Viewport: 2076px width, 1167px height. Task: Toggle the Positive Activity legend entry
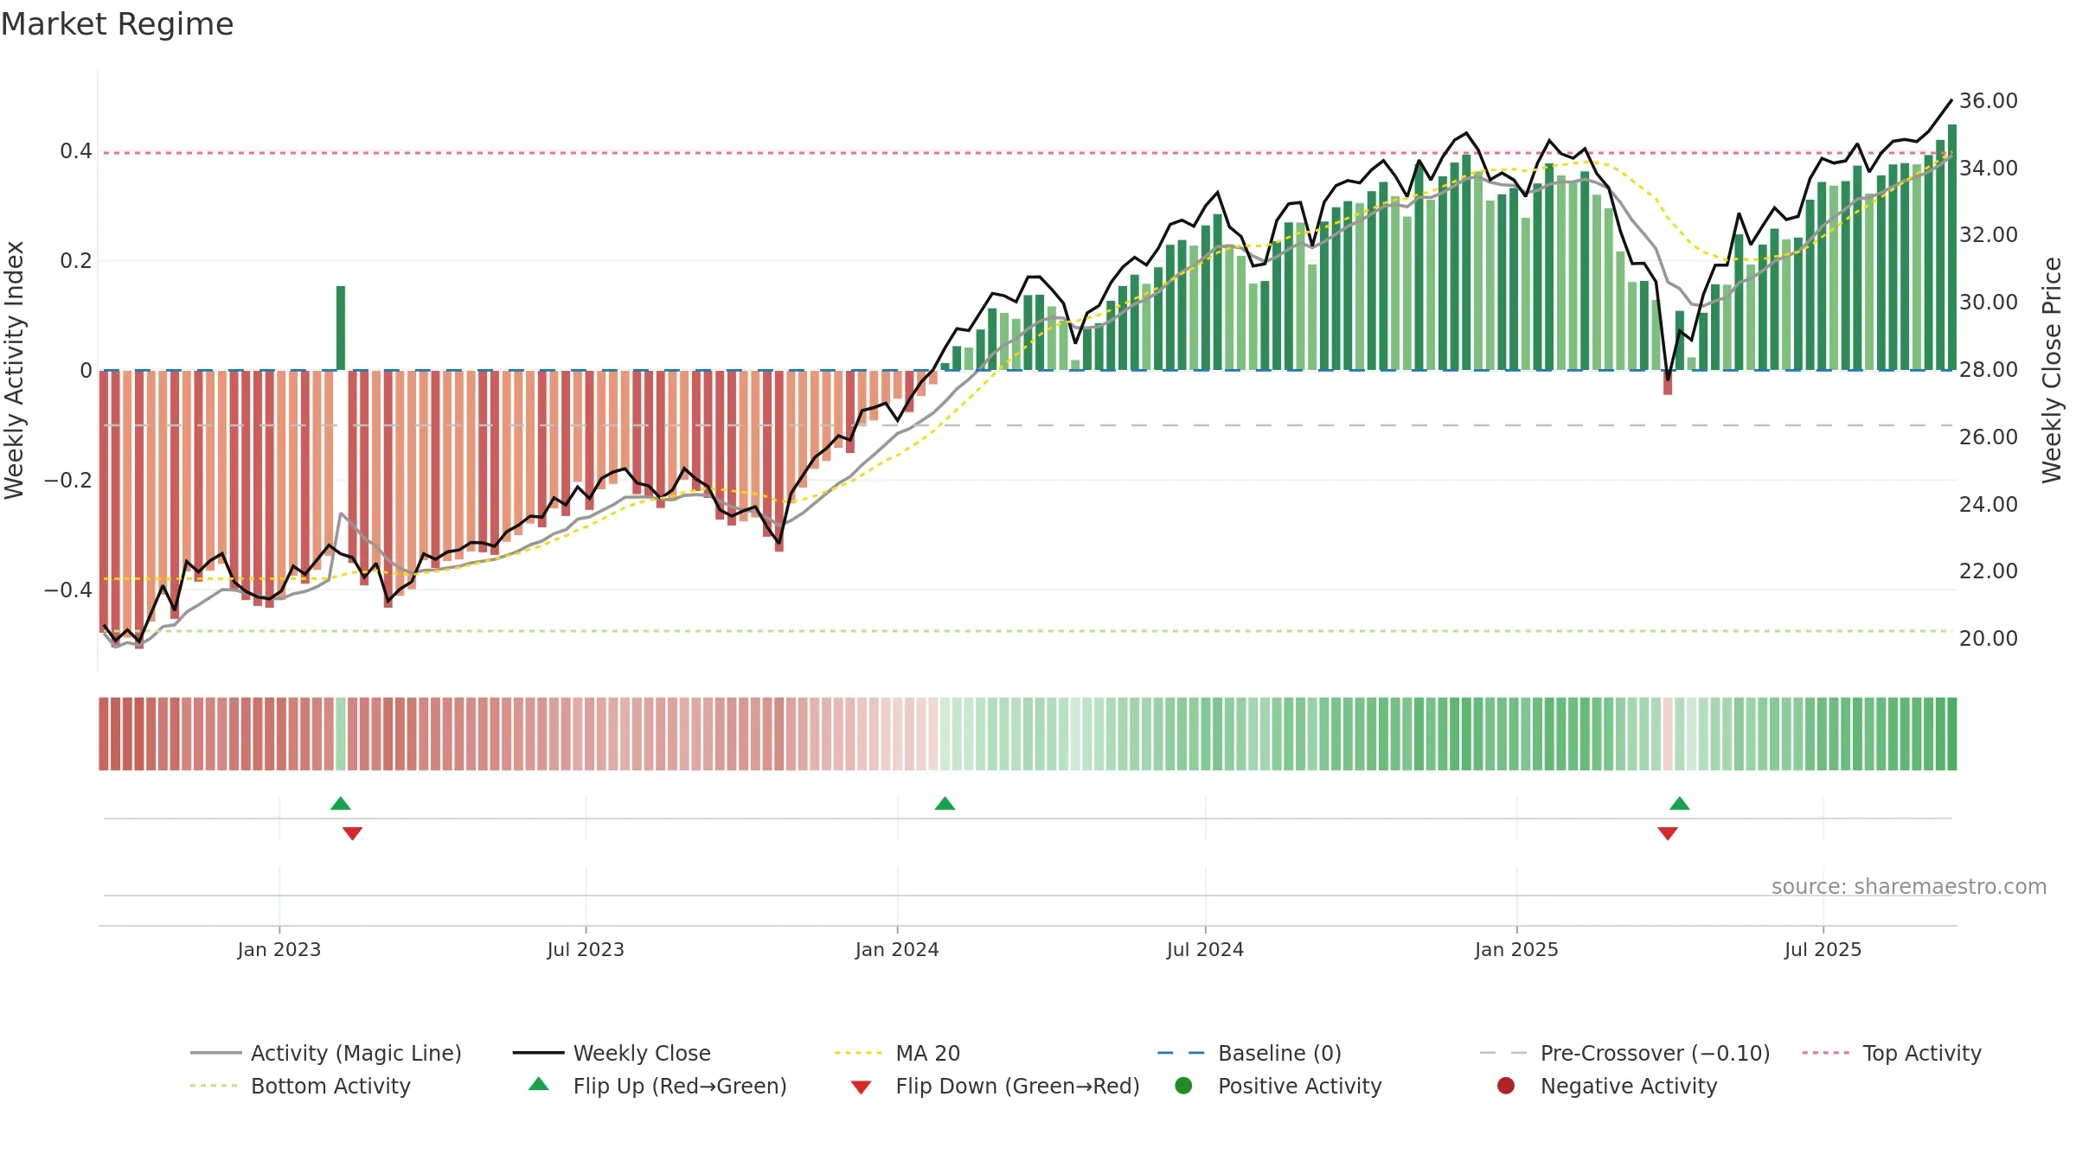(1278, 1086)
